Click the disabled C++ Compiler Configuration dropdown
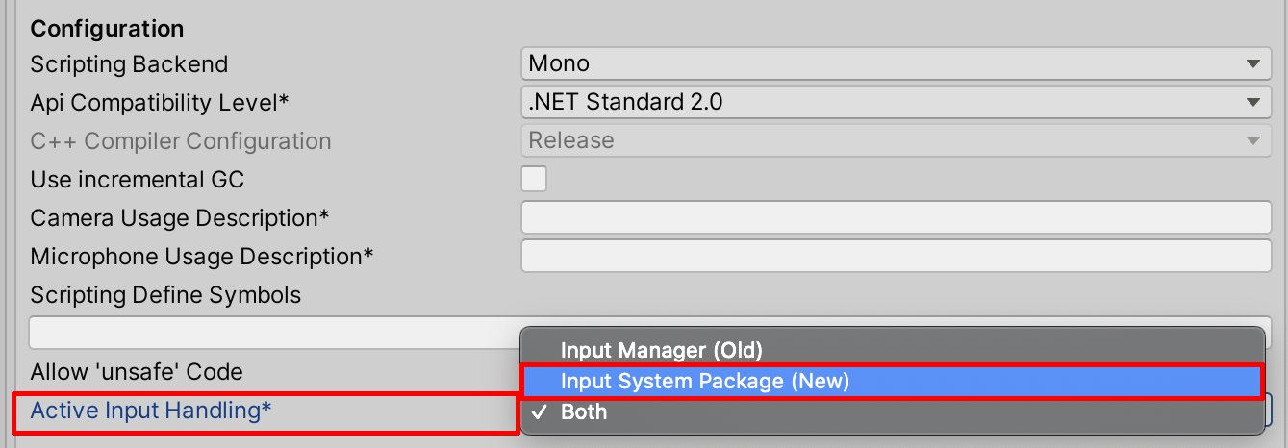Screen dimensions: 1288x448 coord(895,140)
